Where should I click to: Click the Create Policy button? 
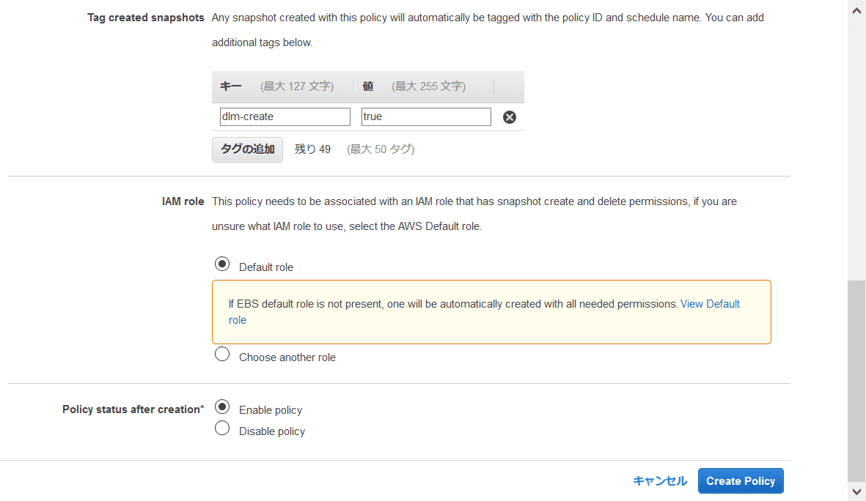pyautogui.click(x=741, y=481)
